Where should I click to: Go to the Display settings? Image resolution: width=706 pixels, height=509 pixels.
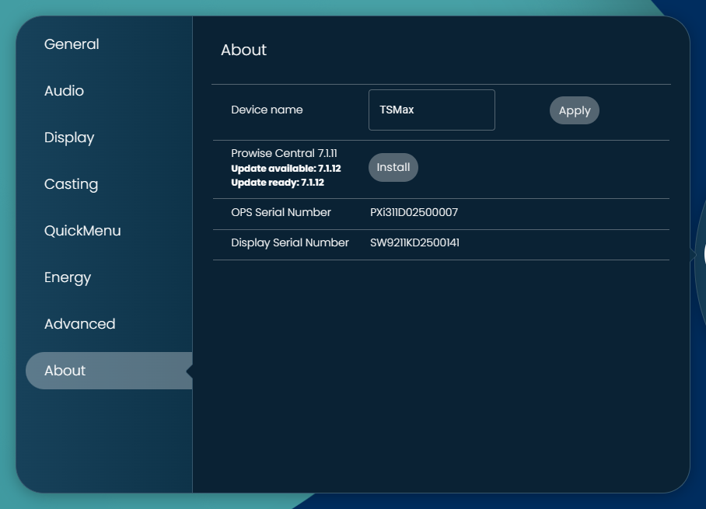69,138
